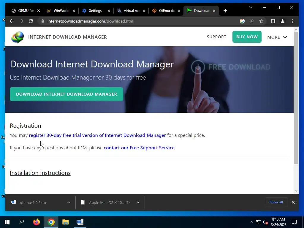Launch Firefox from the taskbar
304x228 pixels.
(36, 222)
